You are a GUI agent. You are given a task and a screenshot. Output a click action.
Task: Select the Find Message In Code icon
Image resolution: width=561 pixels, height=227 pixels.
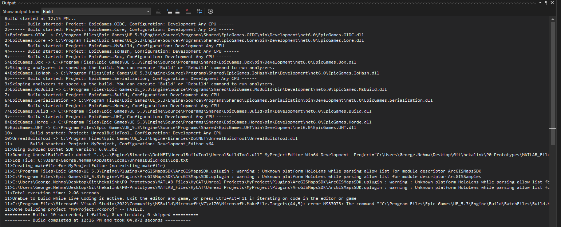(158, 11)
